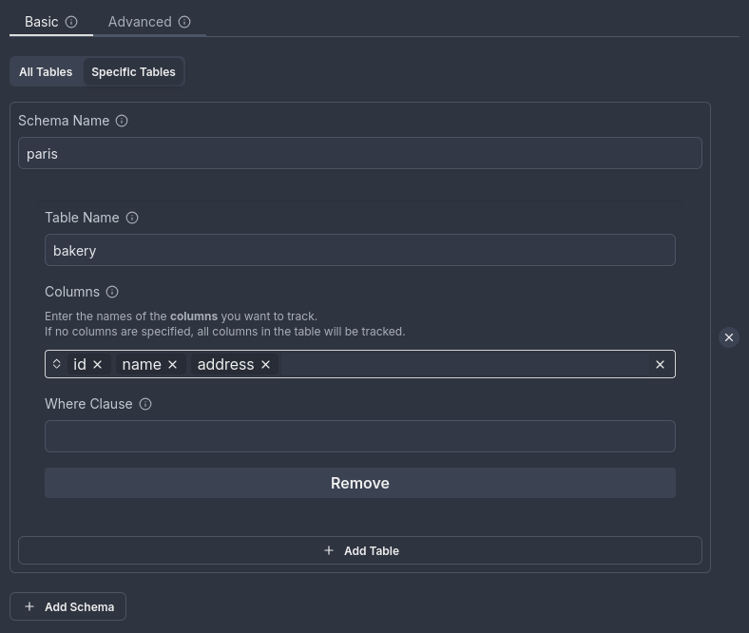Select the Specific Tables option
The image size is (749, 633).
click(x=133, y=72)
